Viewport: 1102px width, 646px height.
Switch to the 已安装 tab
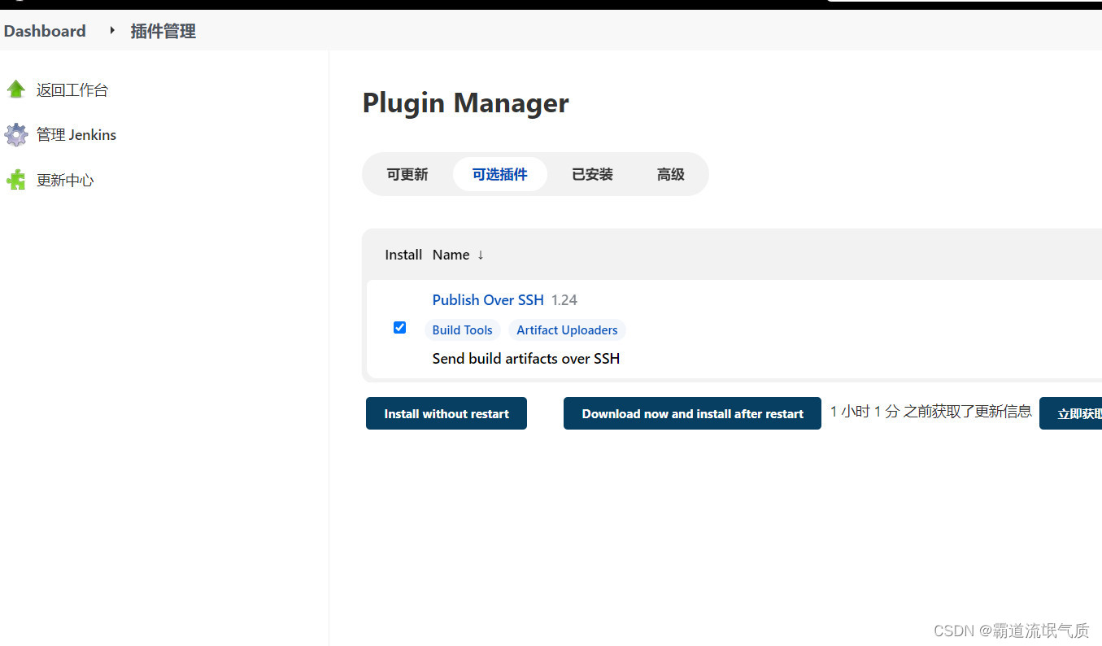coord(592,174)
